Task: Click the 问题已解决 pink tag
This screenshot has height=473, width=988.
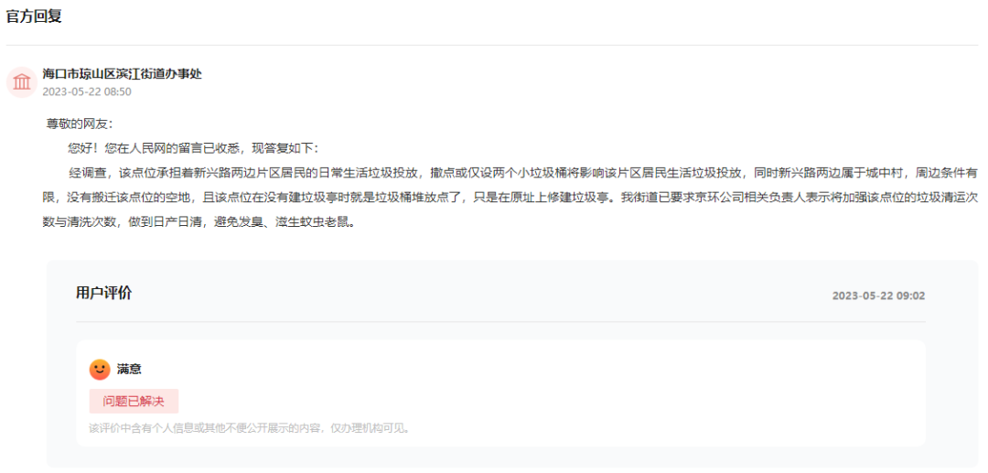Action: point(134,402)
